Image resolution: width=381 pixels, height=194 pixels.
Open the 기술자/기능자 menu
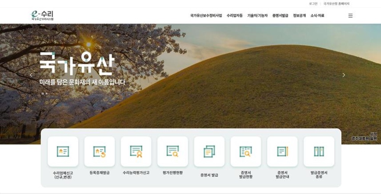[x=257, y=16]
